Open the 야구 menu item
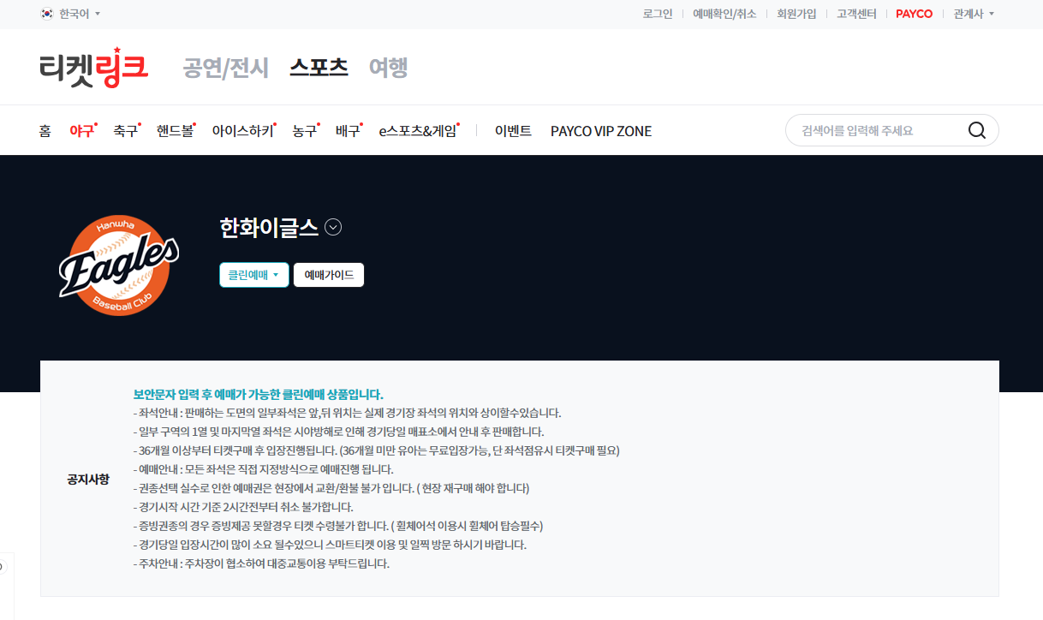This screenshot has width=1043, height=620. [x=83, y=131]
